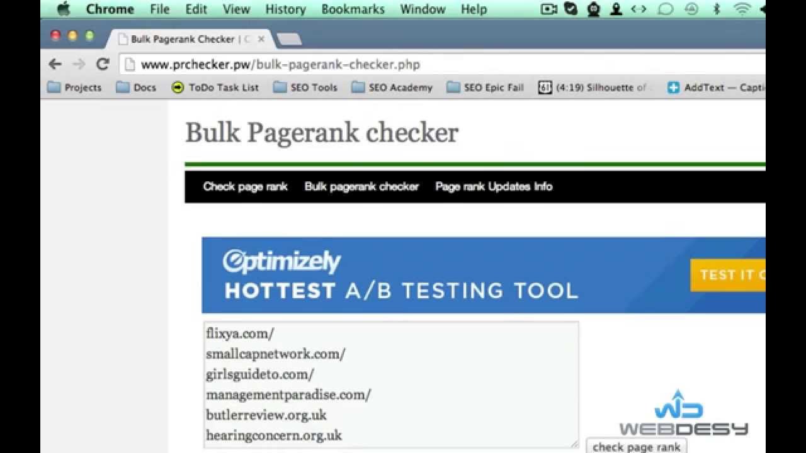806x453 pixels.
Task: Go back with the browser back arrow
Action: (x=55, y=64)
